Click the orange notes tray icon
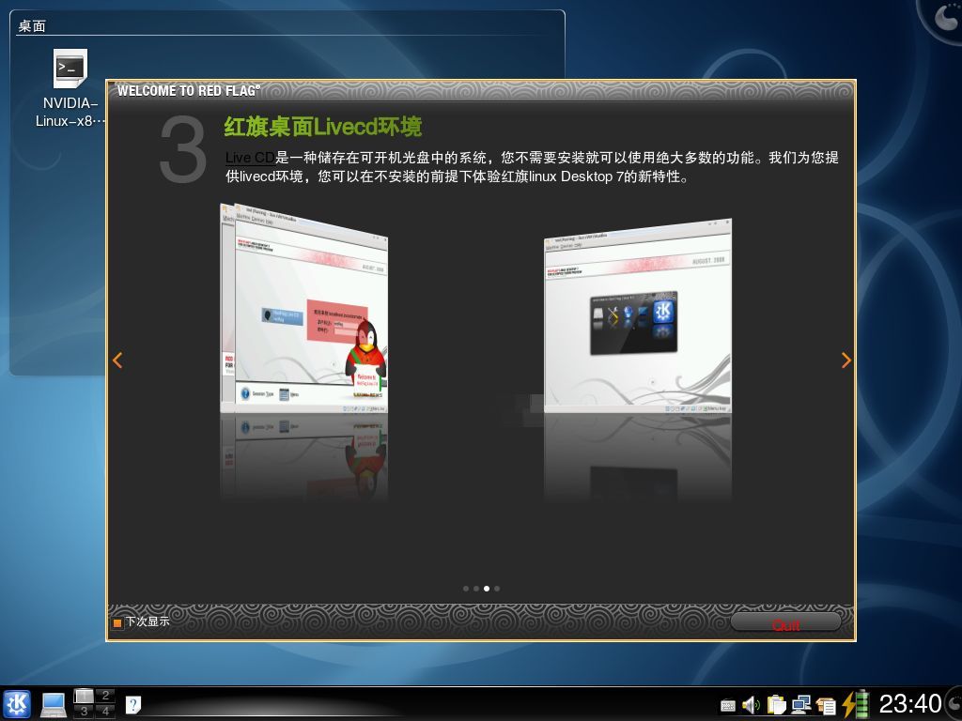Viewport: 962px width, 721px height. [x=826, y=706]
